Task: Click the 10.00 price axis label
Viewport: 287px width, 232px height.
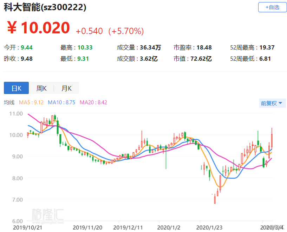Action: pos(16,135)
